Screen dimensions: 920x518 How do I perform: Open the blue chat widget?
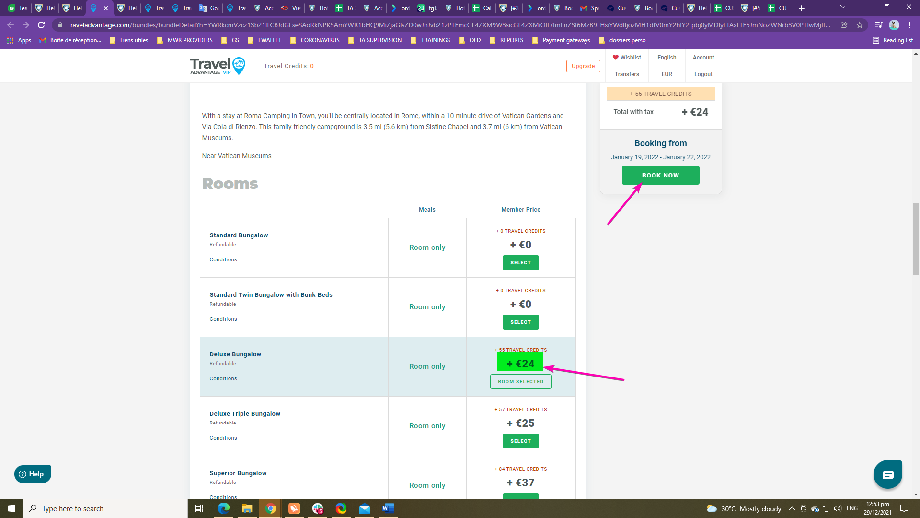[x=887, y=474]
